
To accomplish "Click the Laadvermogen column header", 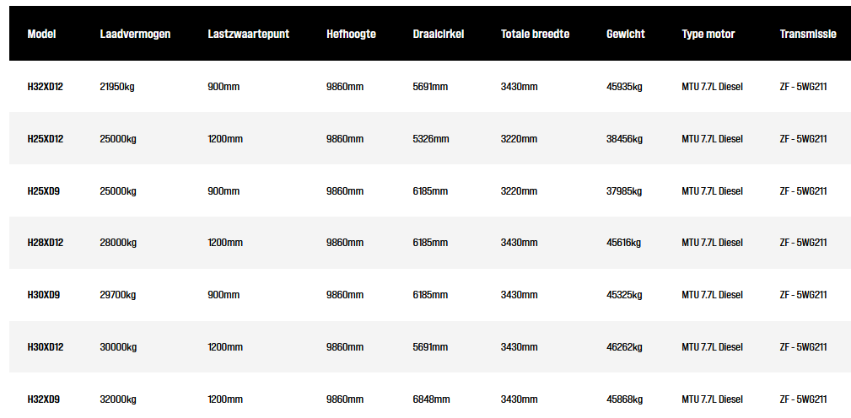I will pyautogui.click(x=135, y=35).
